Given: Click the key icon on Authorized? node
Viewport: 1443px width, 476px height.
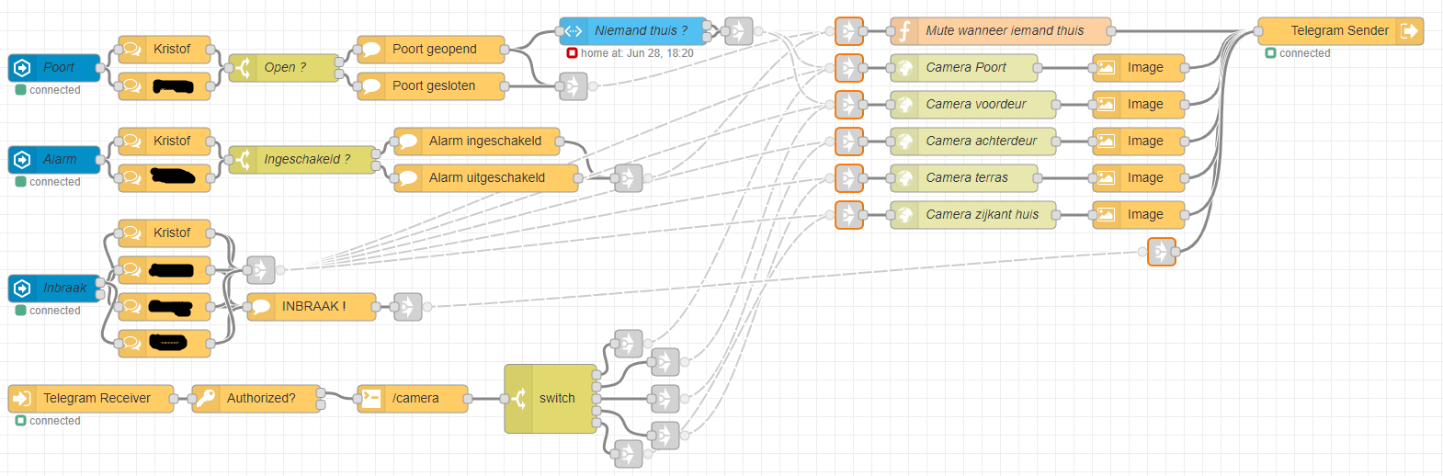Looking at the screenshot, I should pos(206,398).
